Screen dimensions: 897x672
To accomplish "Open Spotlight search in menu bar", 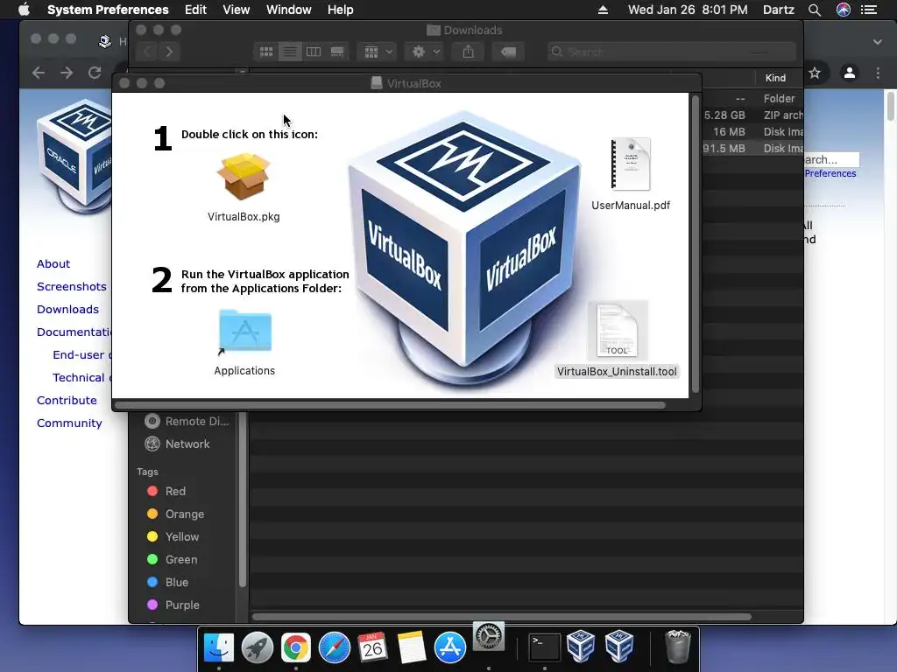I will click(815, 10).
